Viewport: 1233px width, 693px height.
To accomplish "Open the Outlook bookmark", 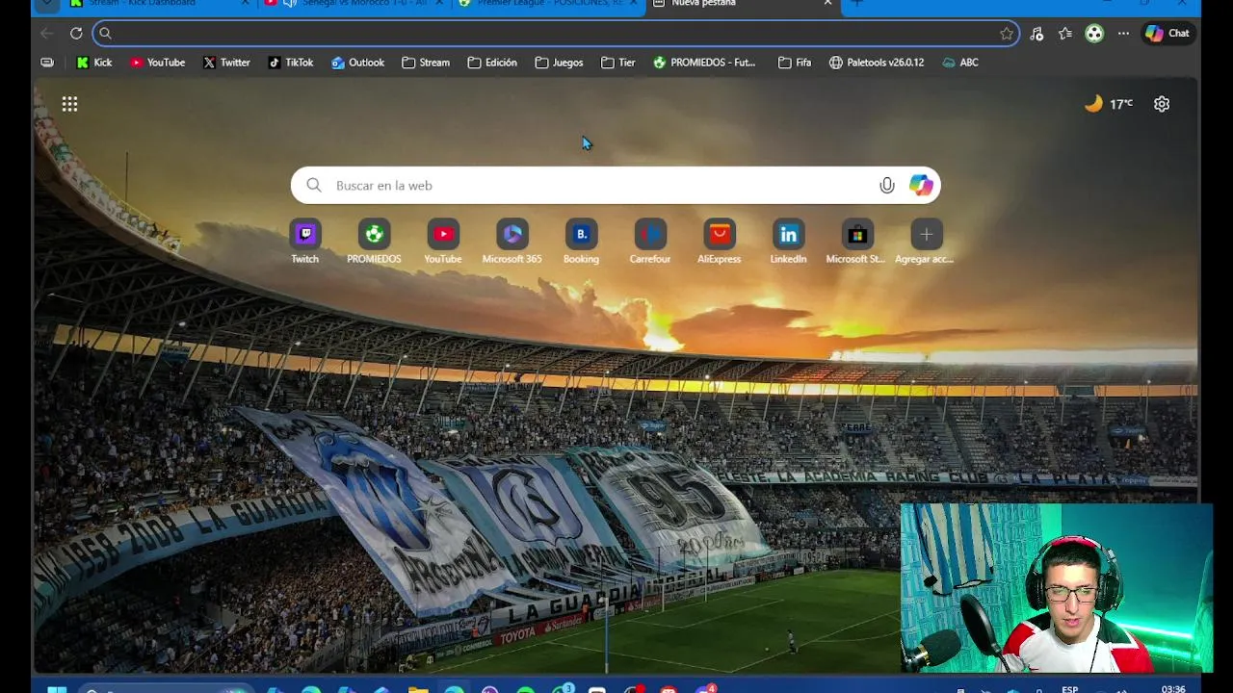I will coord(357,63).
